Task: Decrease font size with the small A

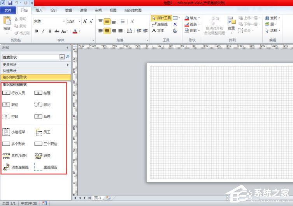Action: pos(91,21)
